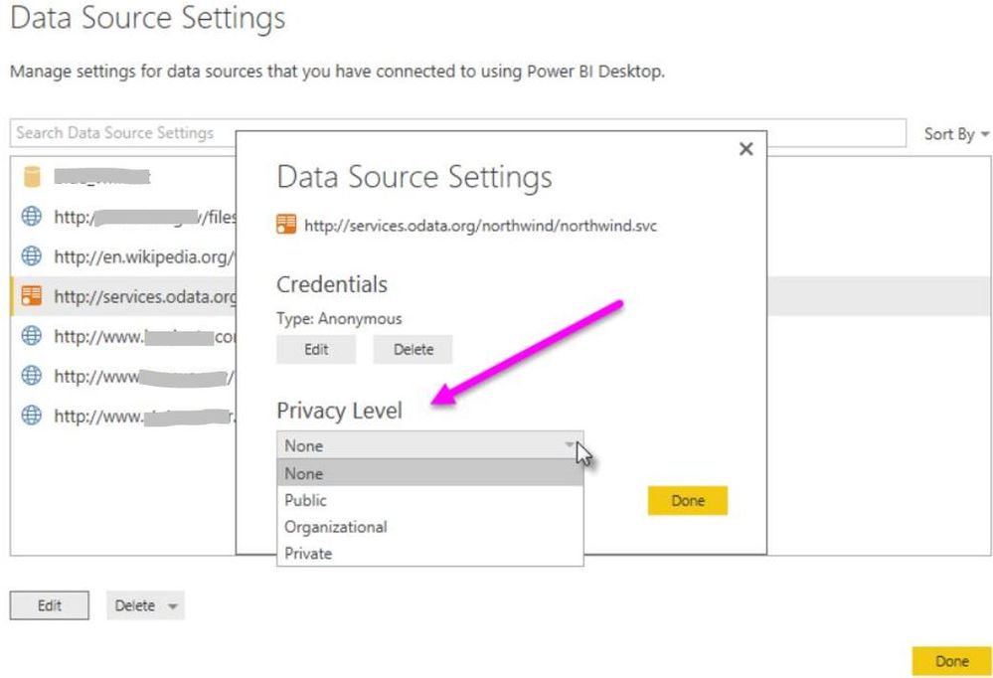The height and width of the screenshot is (678, 993).
Task: Select the en.wikipedia.org data source row
Action: [123, 256]
